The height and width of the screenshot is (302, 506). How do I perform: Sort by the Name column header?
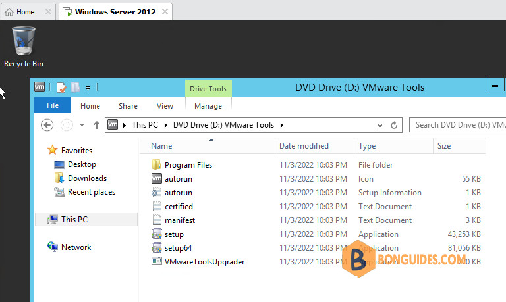pos(208,146)
